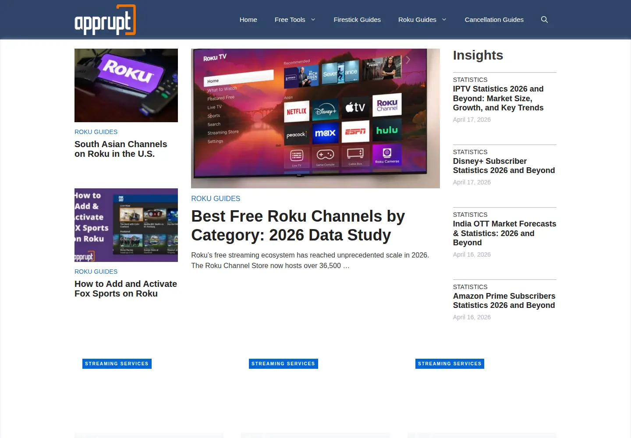Open the Fox Sports on Roku thumbnail
The image size is (631, 438).
pos(126,225)
